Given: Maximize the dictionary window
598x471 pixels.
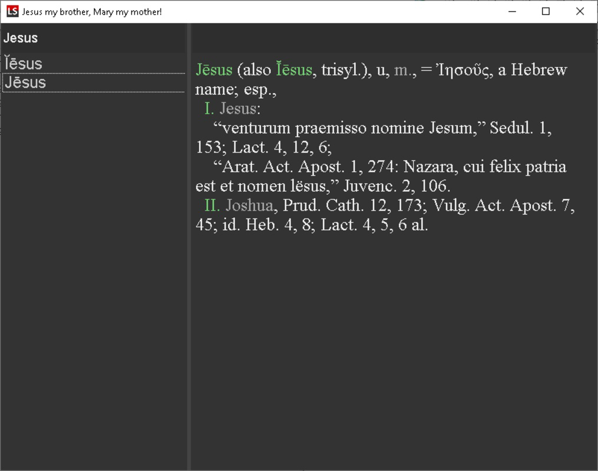Looking at the screenshot, I should 546,11.
